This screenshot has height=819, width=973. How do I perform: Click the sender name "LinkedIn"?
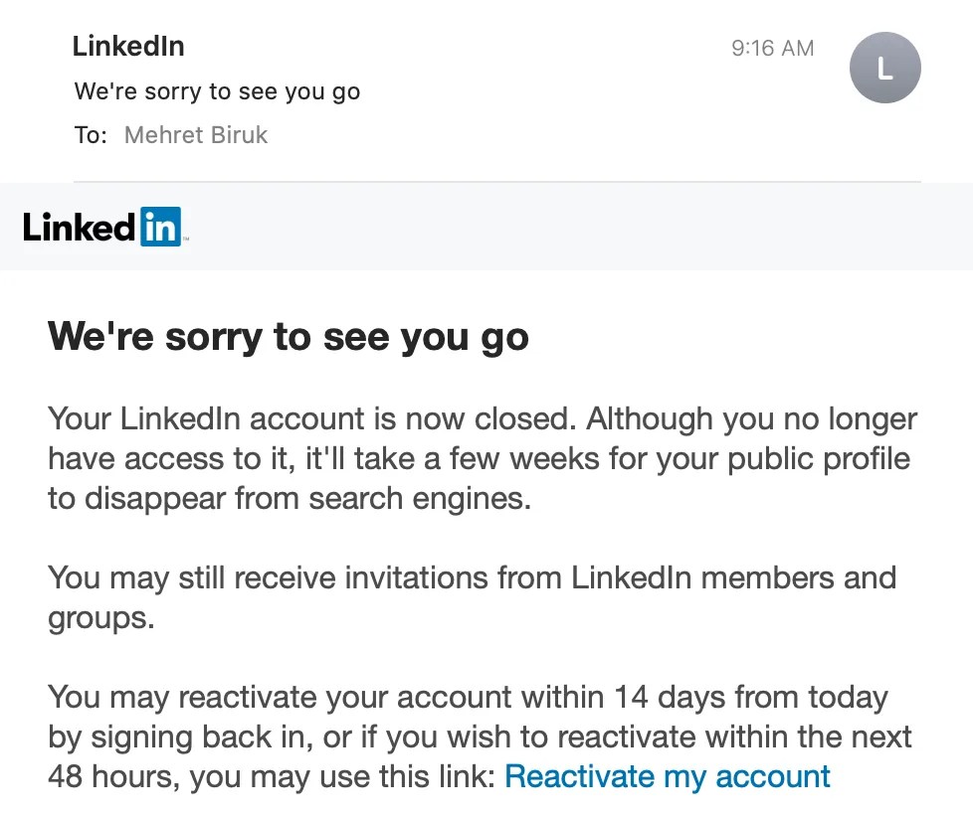128,46
